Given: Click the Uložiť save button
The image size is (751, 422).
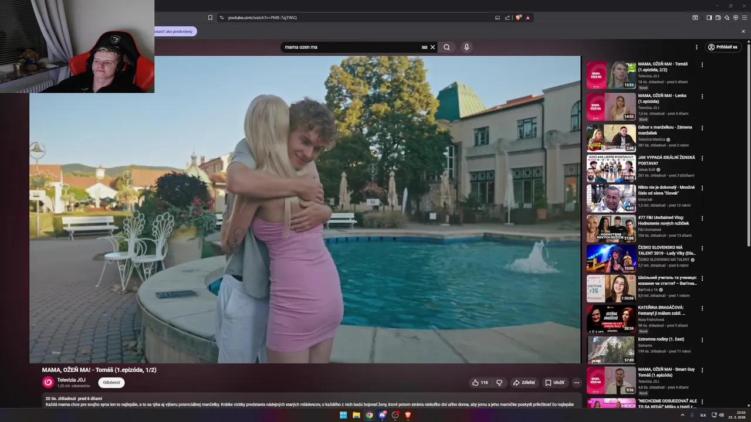Looking at the screenshot, I should coord(554,382).
